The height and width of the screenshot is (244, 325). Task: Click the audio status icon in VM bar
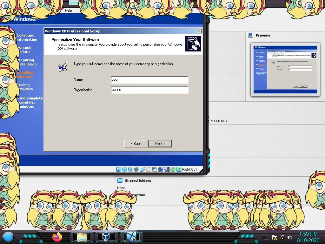click(x=130, y=169)
